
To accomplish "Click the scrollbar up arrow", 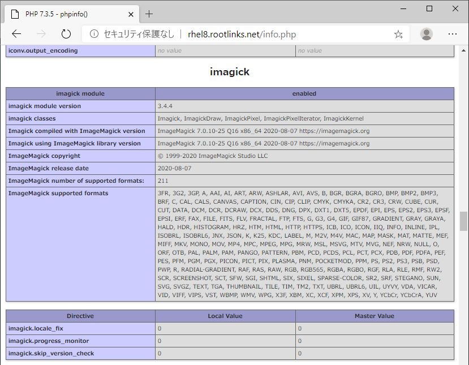I will [463, 50].
